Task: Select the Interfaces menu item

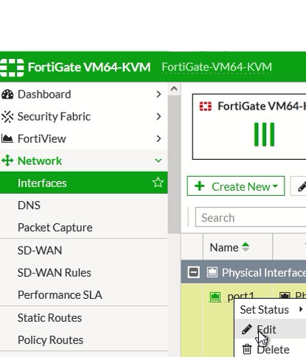Action: 84,183
